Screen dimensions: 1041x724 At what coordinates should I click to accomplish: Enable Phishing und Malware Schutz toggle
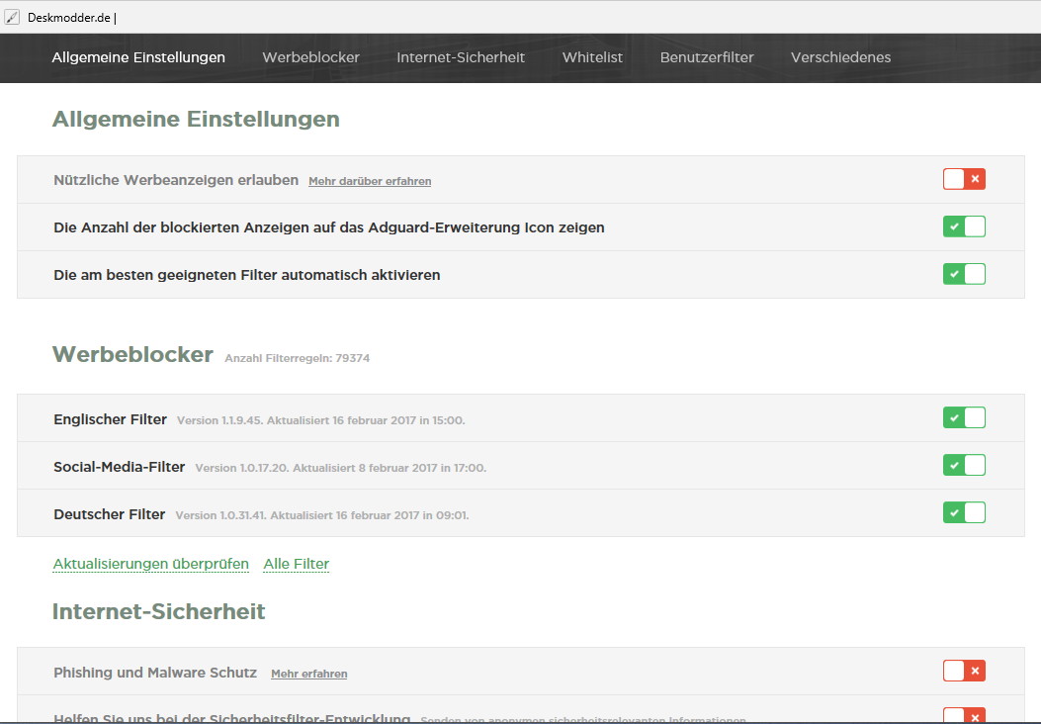tap(964, 671)
